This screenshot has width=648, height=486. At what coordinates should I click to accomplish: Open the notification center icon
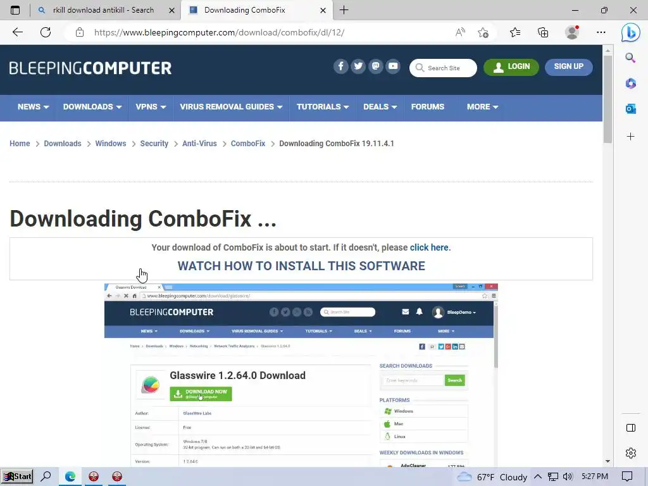[627, 477]
